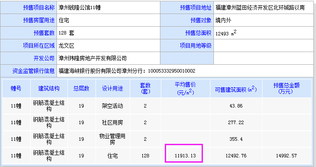Select 钢筋混凝土结构 in the 架空活动 row
This screenshot has height=167, width=316.
49,106
